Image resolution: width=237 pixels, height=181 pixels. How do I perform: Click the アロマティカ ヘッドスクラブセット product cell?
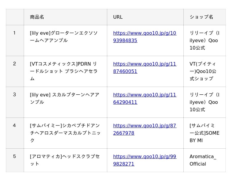65,160
